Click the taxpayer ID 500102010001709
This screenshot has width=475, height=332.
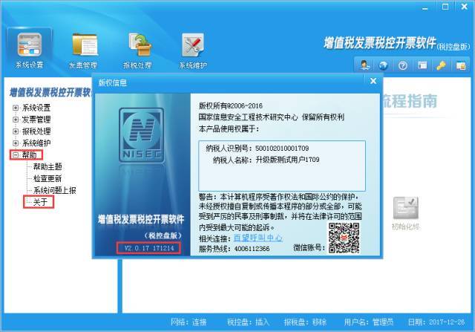coord(282,149)
